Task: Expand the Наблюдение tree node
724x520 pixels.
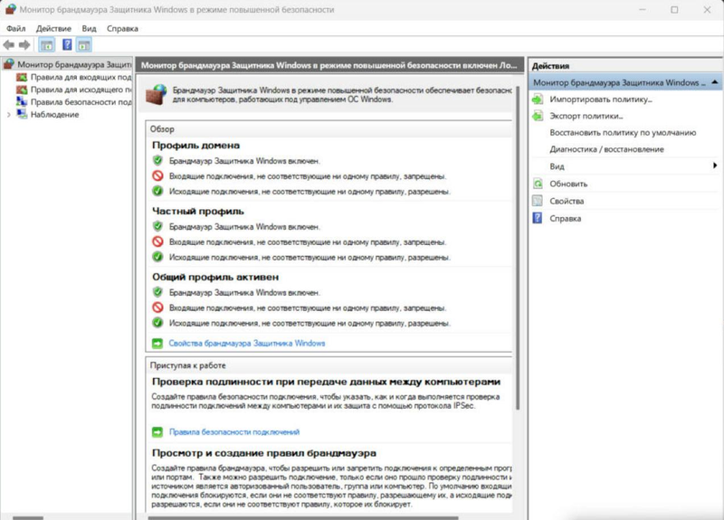Action: (x=9, y=115)
